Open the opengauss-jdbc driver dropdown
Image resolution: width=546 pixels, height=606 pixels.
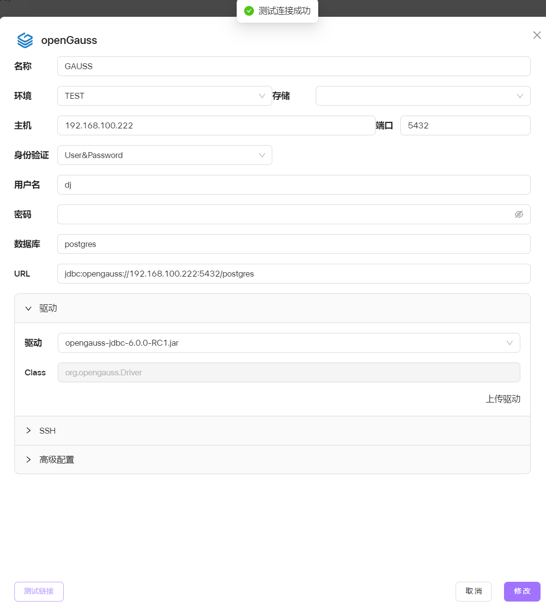tap(289, 343)
